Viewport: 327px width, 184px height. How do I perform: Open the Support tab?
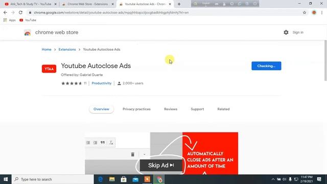click(x=197, y=109)
